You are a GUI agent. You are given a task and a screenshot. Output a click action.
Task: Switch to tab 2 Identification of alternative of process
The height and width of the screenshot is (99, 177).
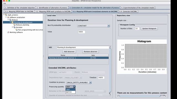(x=52, y=8)
